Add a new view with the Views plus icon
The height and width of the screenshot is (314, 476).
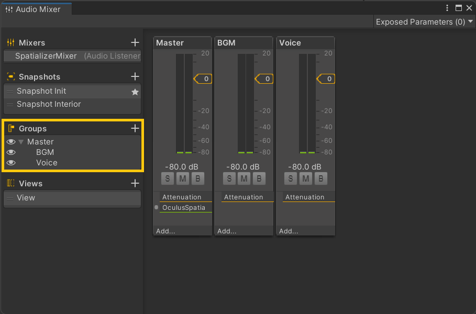[135, 183]
